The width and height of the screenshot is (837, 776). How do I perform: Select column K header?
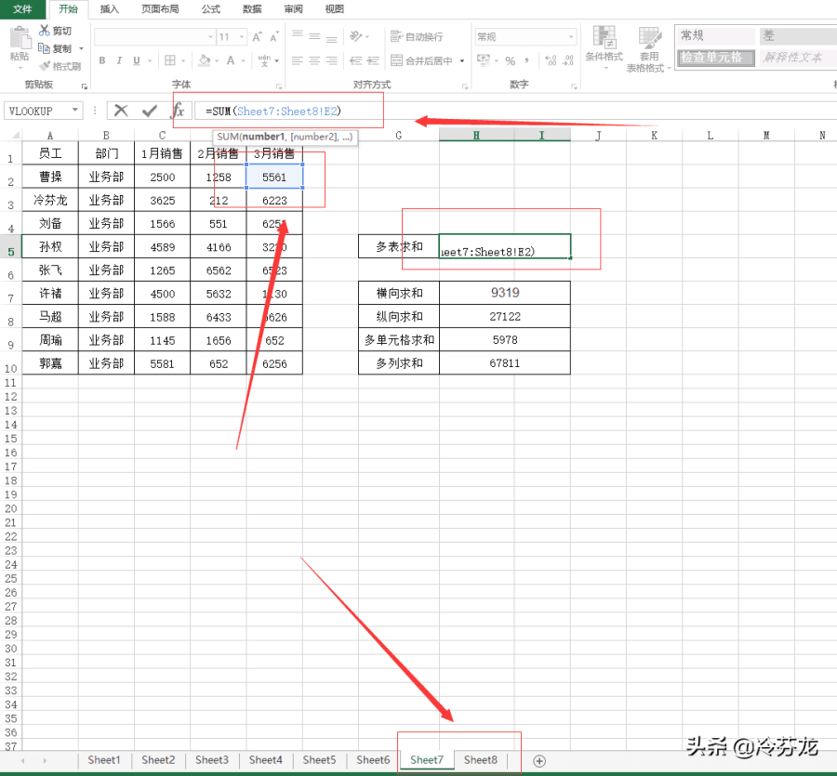pyautogui.click(x=654, y=135)
